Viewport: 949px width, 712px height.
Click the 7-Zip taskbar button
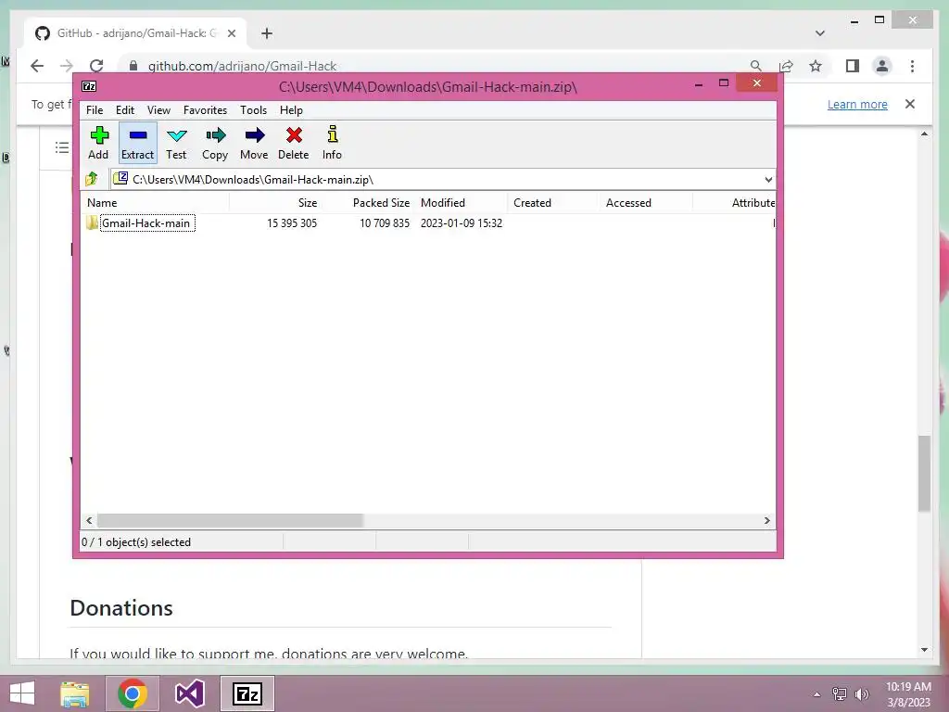coord(247,693)
